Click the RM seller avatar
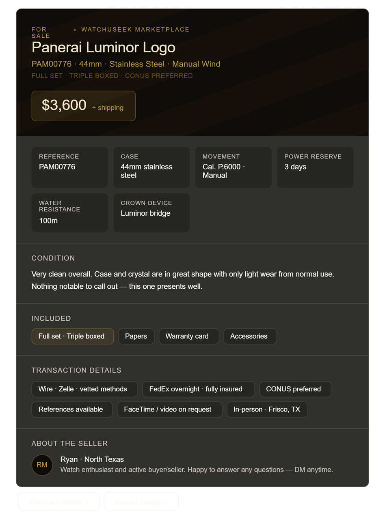 pos(42,465)
